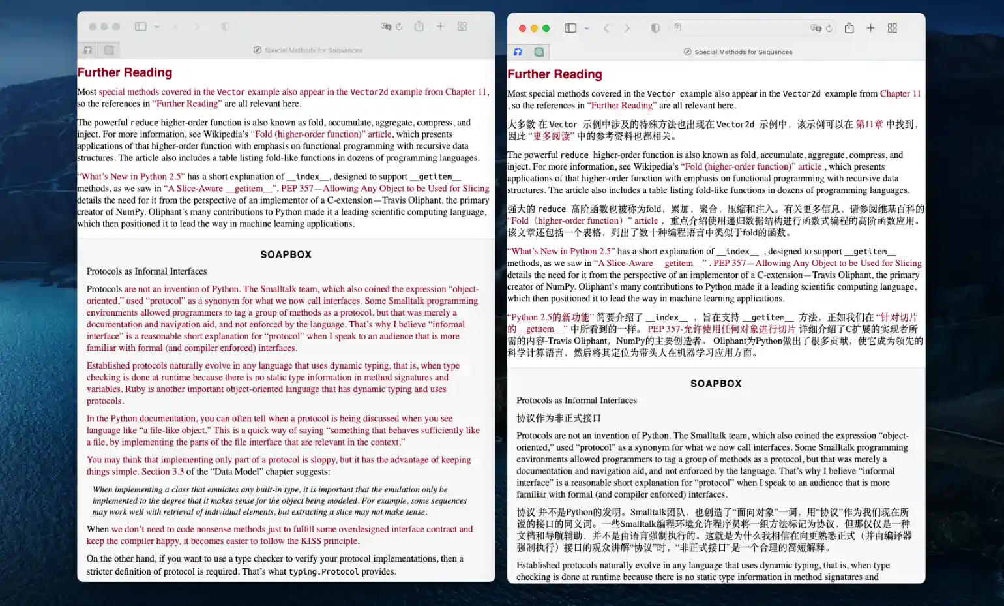Click the '协议作为非正式接口' subtitle in the right window

pos(559,418)
